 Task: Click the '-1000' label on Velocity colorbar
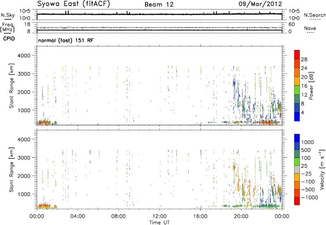pyautogui.click(x=309, y=197)
